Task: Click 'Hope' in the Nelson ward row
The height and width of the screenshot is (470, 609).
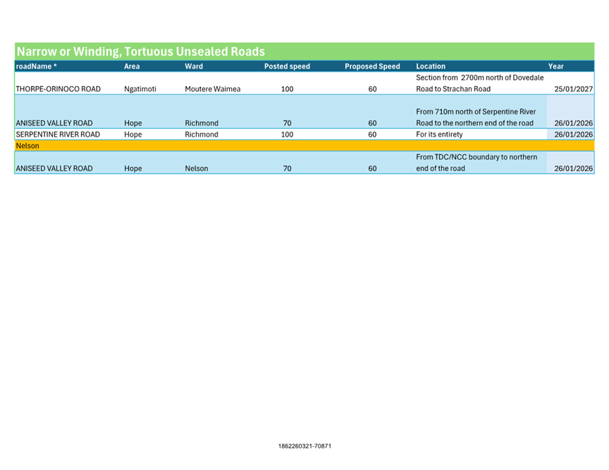Action: coord(133,168)
